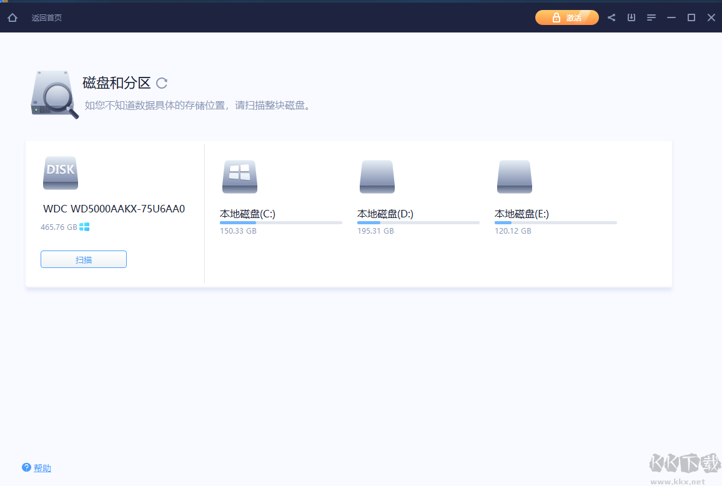Open the share icon in title bar
This screenshot has height=486, width=722.
point(611,17)
